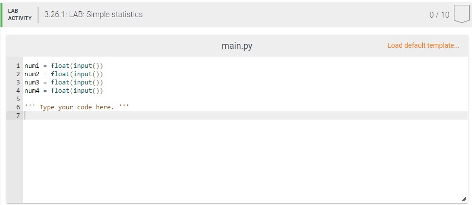This screenshot has height=205, width=472.
Task: Click the completion badge icon beside the 0 / 10 score
Action: (461, 14)
